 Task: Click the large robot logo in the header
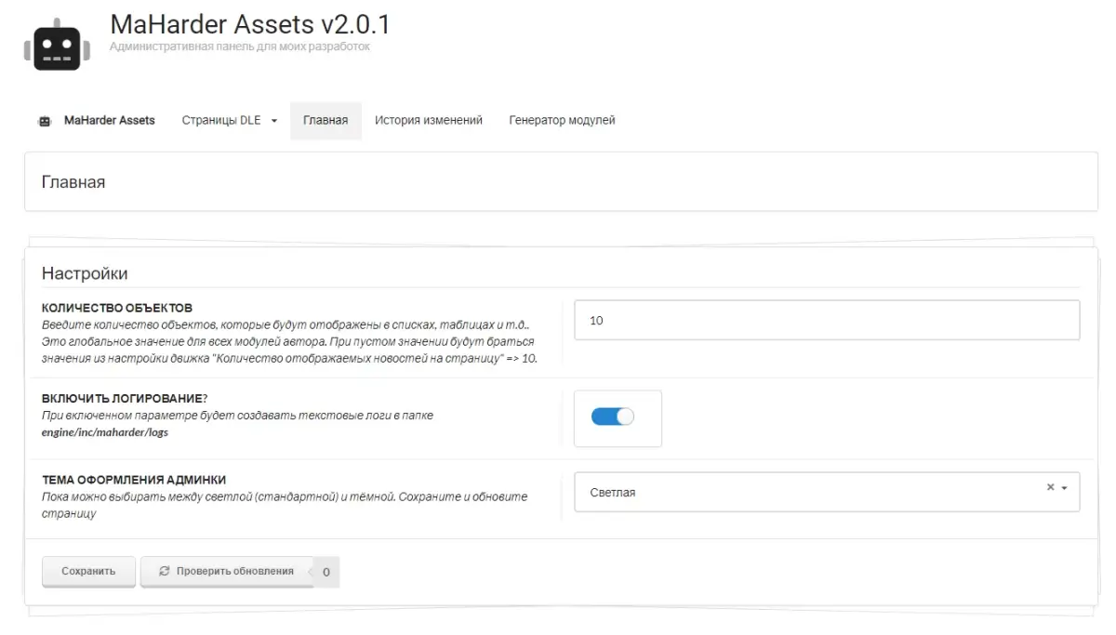57,44
